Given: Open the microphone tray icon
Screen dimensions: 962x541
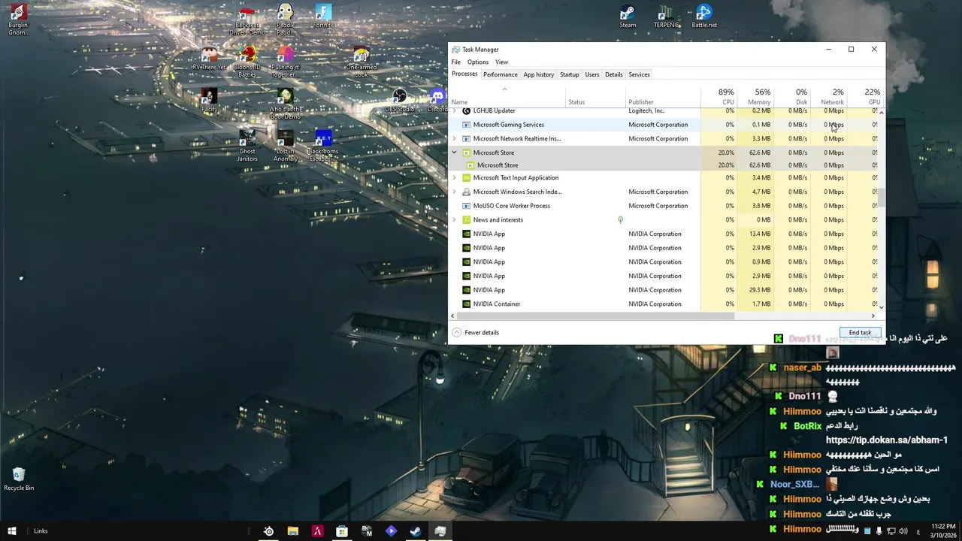Looking at the screenshot, I should [879, 531].
